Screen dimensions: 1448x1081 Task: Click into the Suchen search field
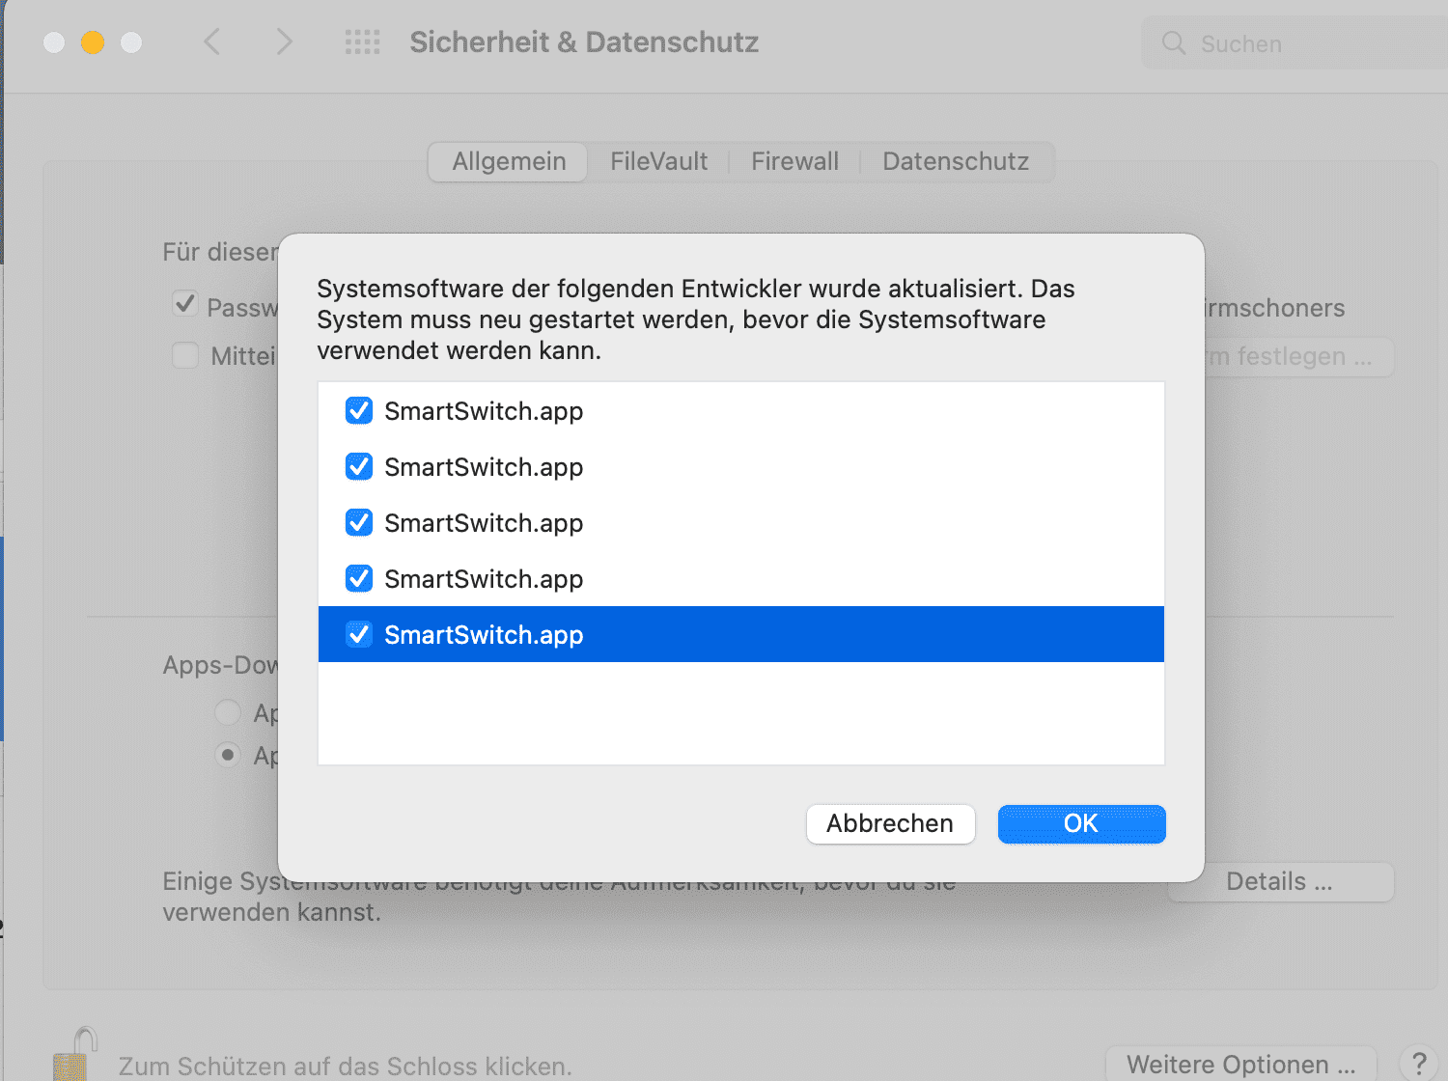point(1295,43)
